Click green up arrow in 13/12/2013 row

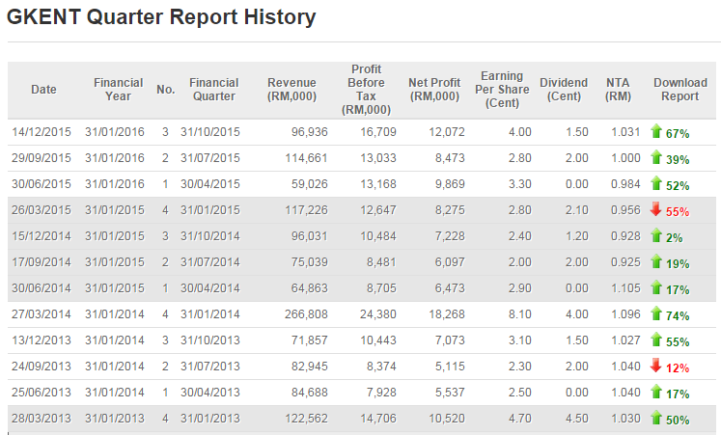pos(656,340)
